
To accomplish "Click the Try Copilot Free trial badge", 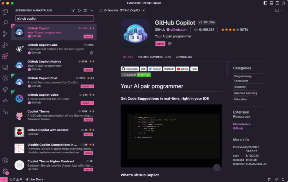I will click(x=136, y=75).
